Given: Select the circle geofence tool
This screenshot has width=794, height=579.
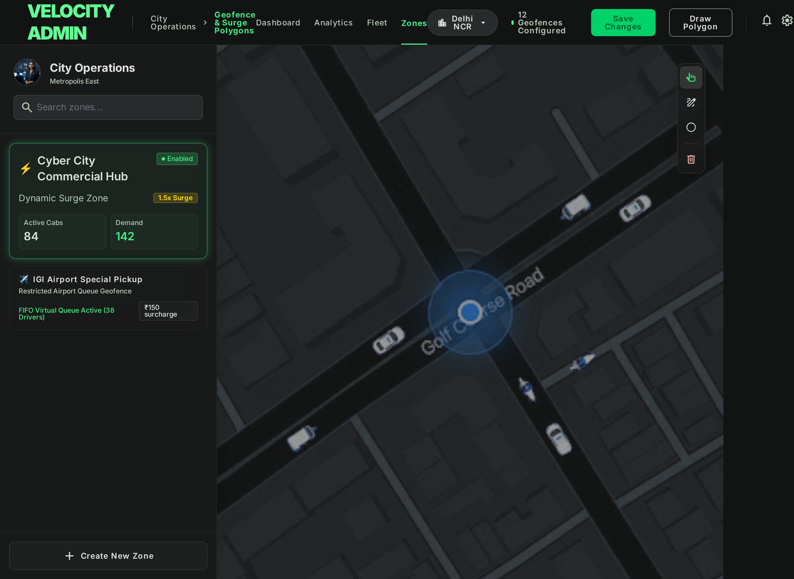Looking at the screenshot, I should [x=691, y=127].
